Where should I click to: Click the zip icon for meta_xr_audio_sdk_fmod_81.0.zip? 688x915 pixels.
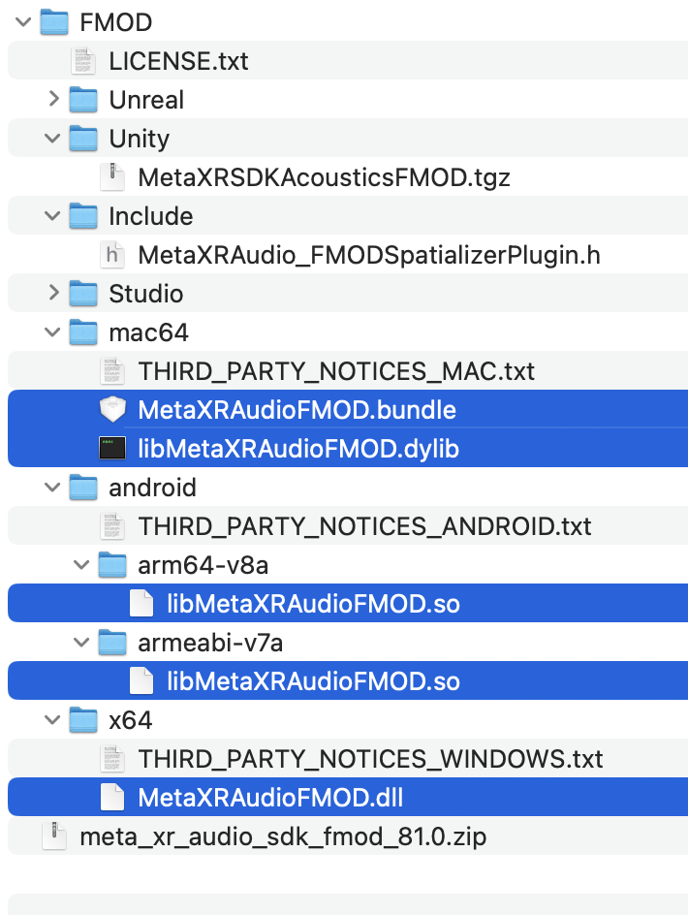coord(55,836)
